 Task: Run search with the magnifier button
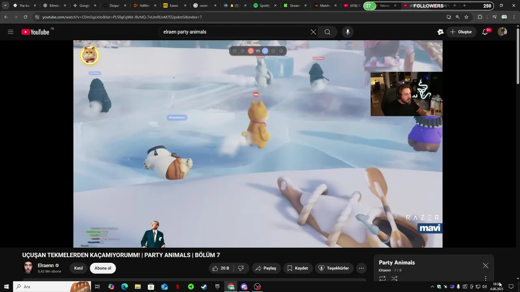point(327,32)
